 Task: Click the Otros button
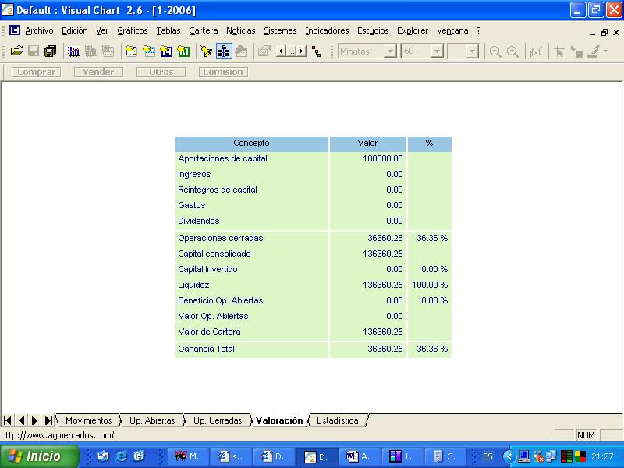(161, 72)
